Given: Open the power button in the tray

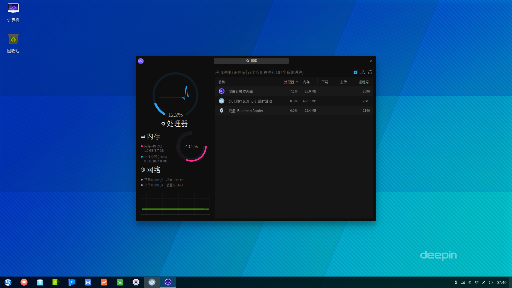Looking at the screenshot, I should point(491,282).
